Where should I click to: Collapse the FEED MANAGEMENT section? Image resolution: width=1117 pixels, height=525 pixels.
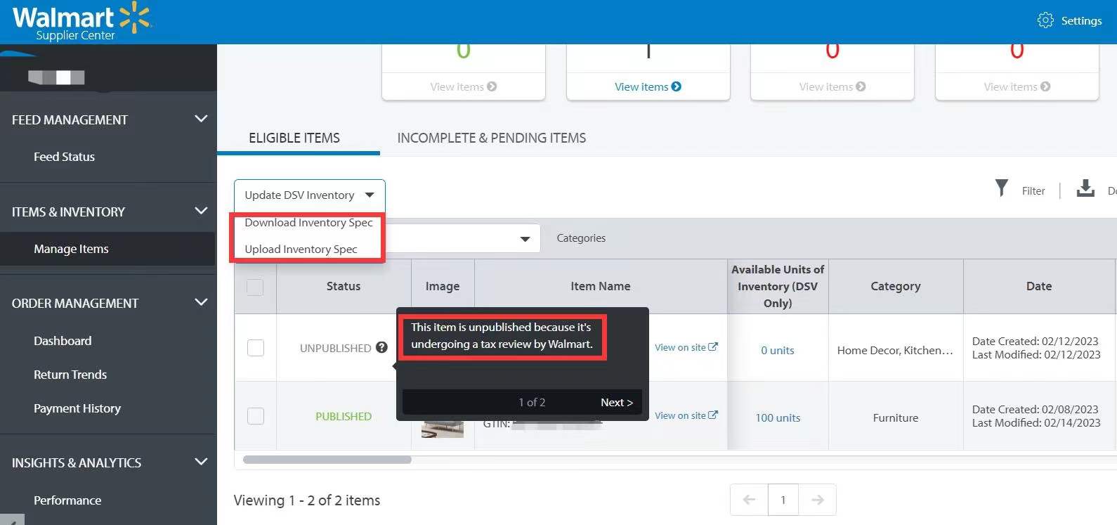coord(201,119)
